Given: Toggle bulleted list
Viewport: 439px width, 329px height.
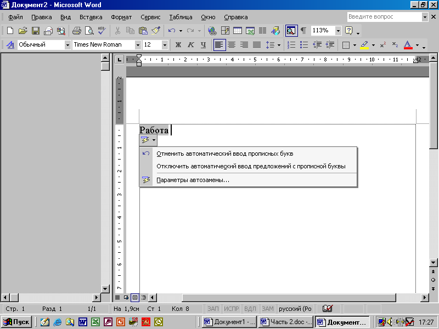Looking at the screenshot, I should (304, 45).
